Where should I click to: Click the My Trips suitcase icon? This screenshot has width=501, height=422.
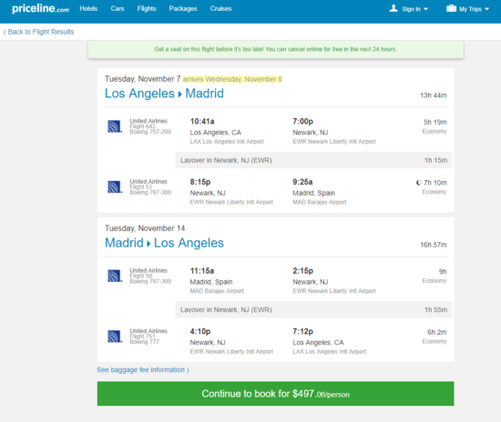(x=451, y=8)
